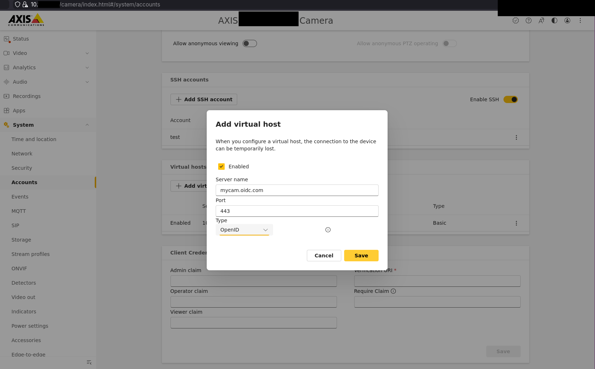Click the user account icon top right
Screen dimensions: 595x369
[567, 20]
